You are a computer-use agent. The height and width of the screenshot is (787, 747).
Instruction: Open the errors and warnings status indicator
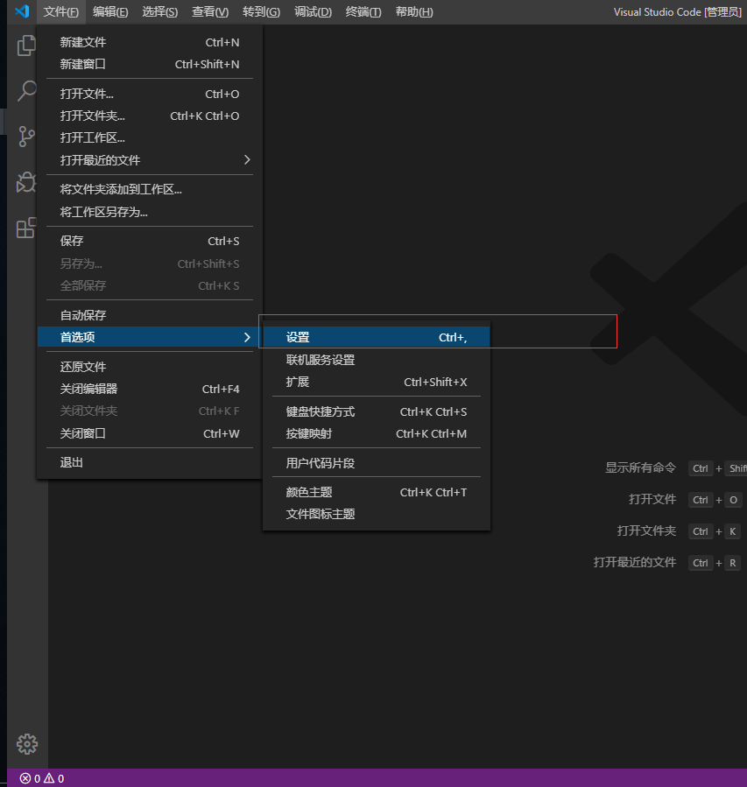[x=42, y=778]
